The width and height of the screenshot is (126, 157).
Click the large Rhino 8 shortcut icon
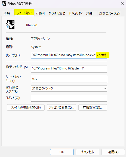(10, 25)
